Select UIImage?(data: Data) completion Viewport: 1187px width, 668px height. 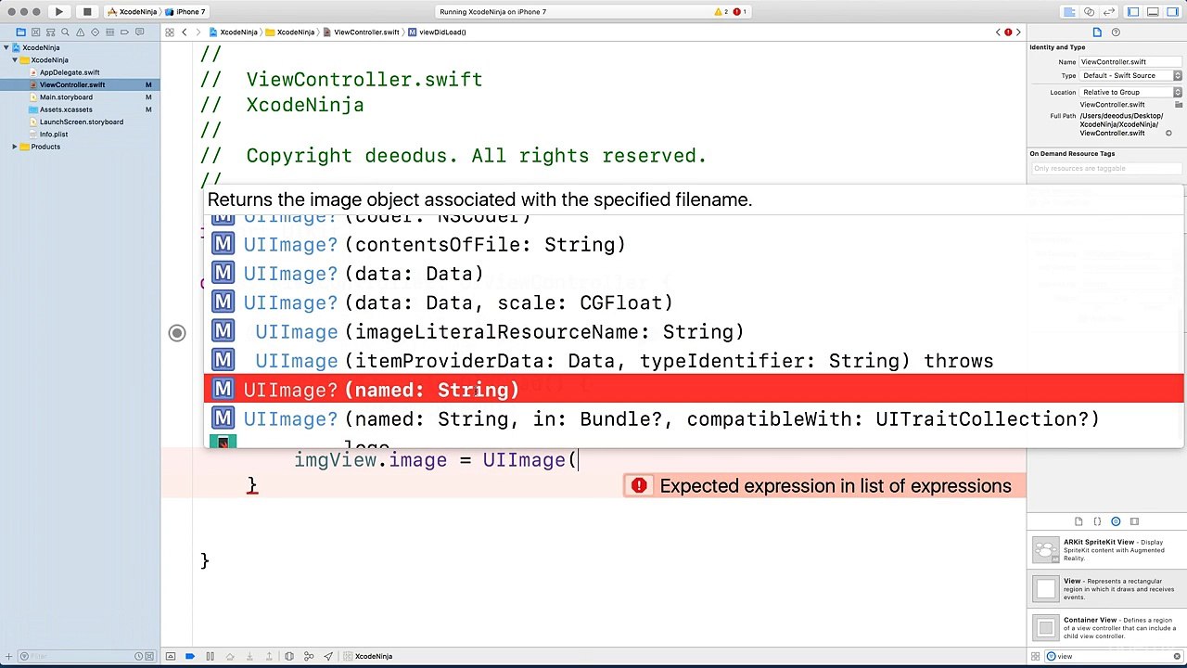coord(694,274)
